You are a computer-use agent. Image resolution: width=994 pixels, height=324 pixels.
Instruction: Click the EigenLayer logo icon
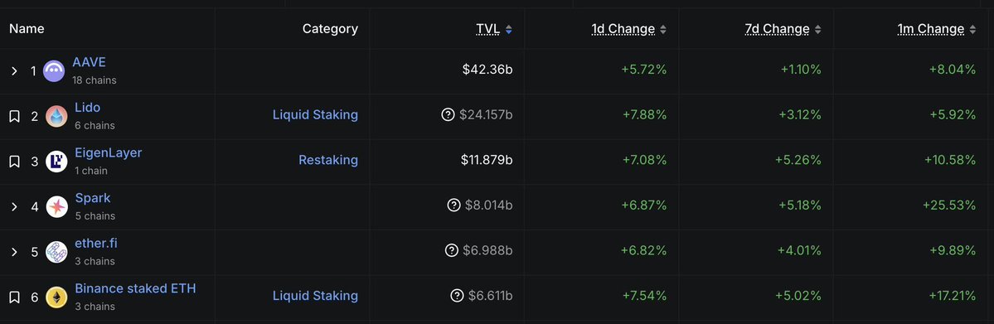point(56,162)
